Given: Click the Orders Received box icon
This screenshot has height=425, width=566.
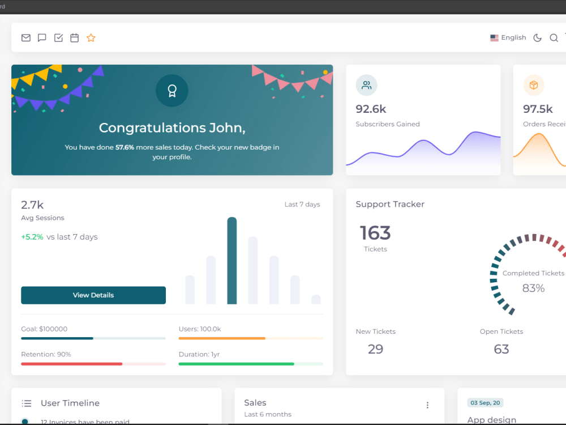Looking at the screenshot, I should coord(533,85).
